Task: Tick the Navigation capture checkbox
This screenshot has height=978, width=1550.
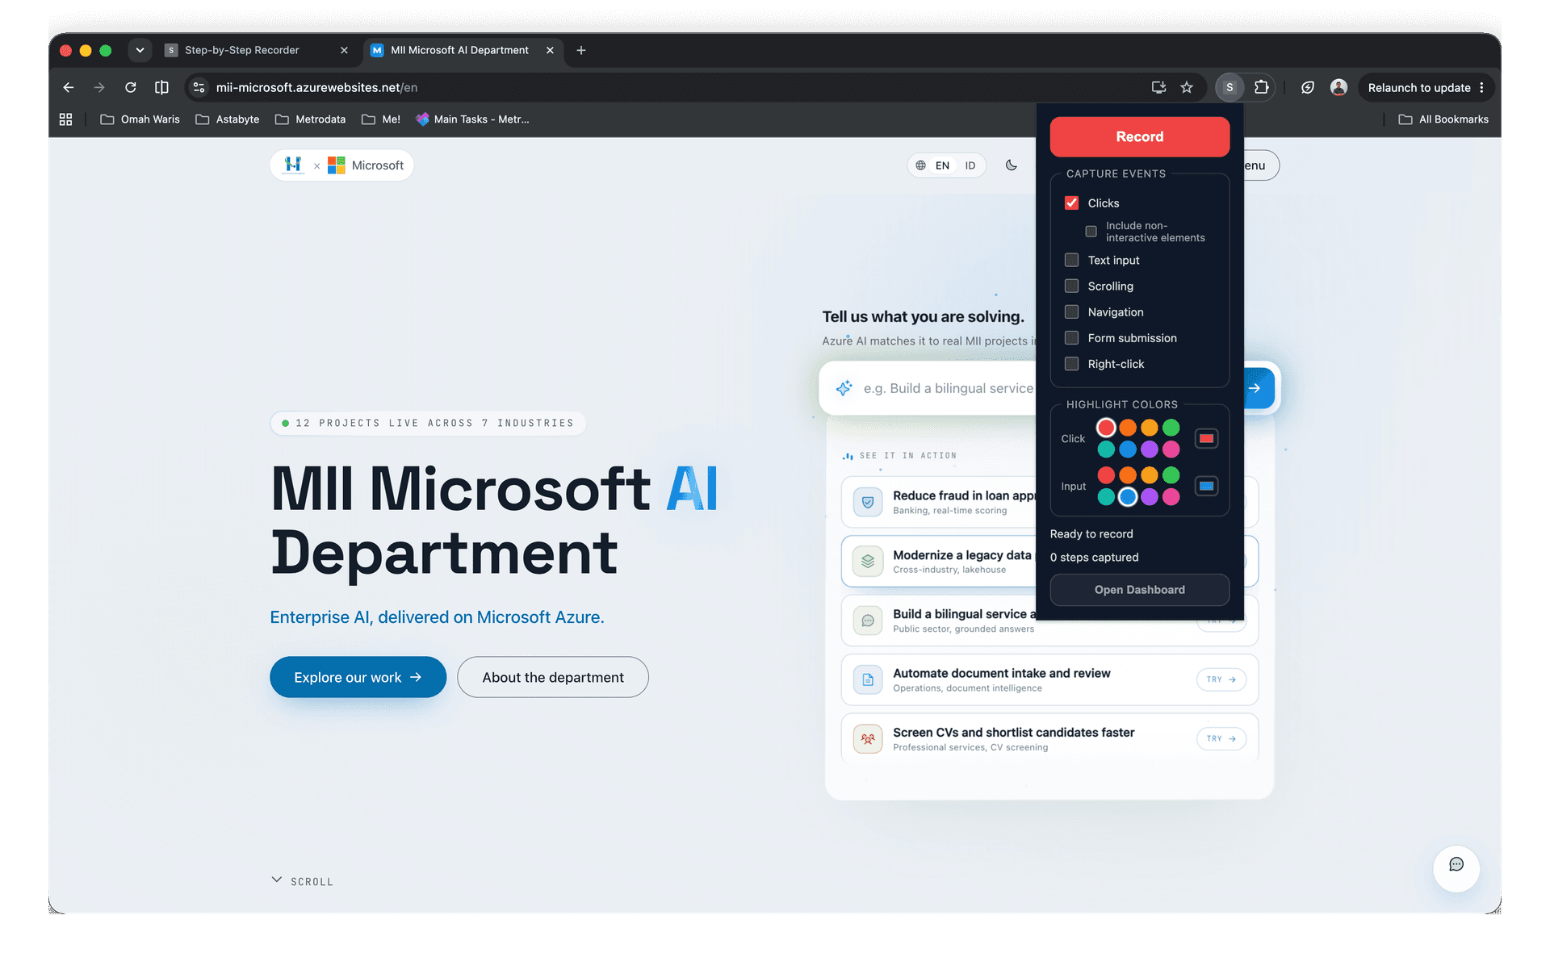Action: (x=1071, y=311)
